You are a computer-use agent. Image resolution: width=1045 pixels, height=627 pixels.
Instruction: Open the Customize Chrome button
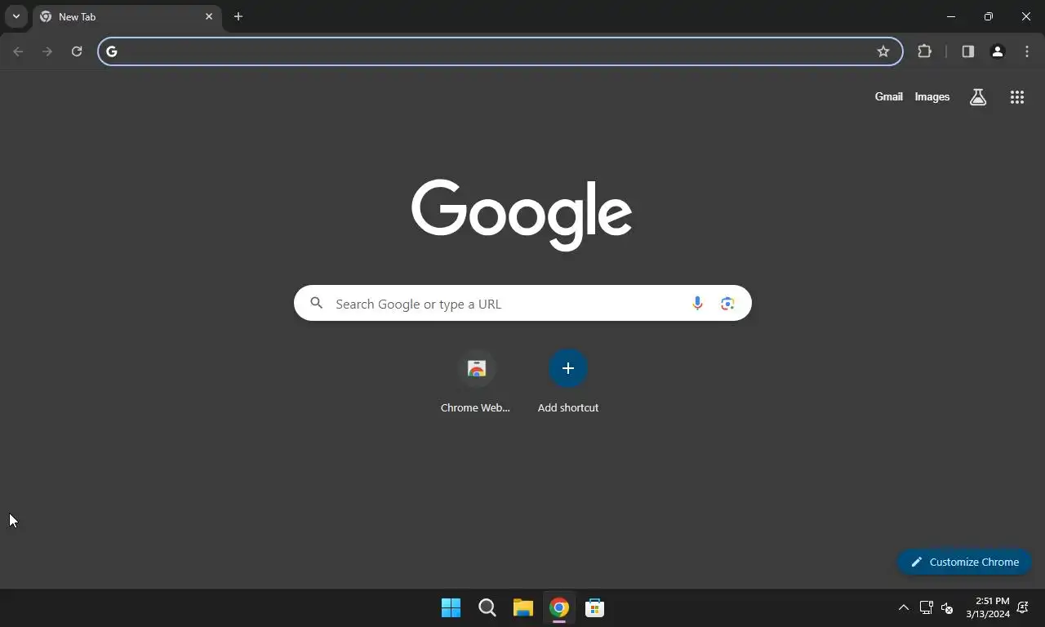(964, 562)
